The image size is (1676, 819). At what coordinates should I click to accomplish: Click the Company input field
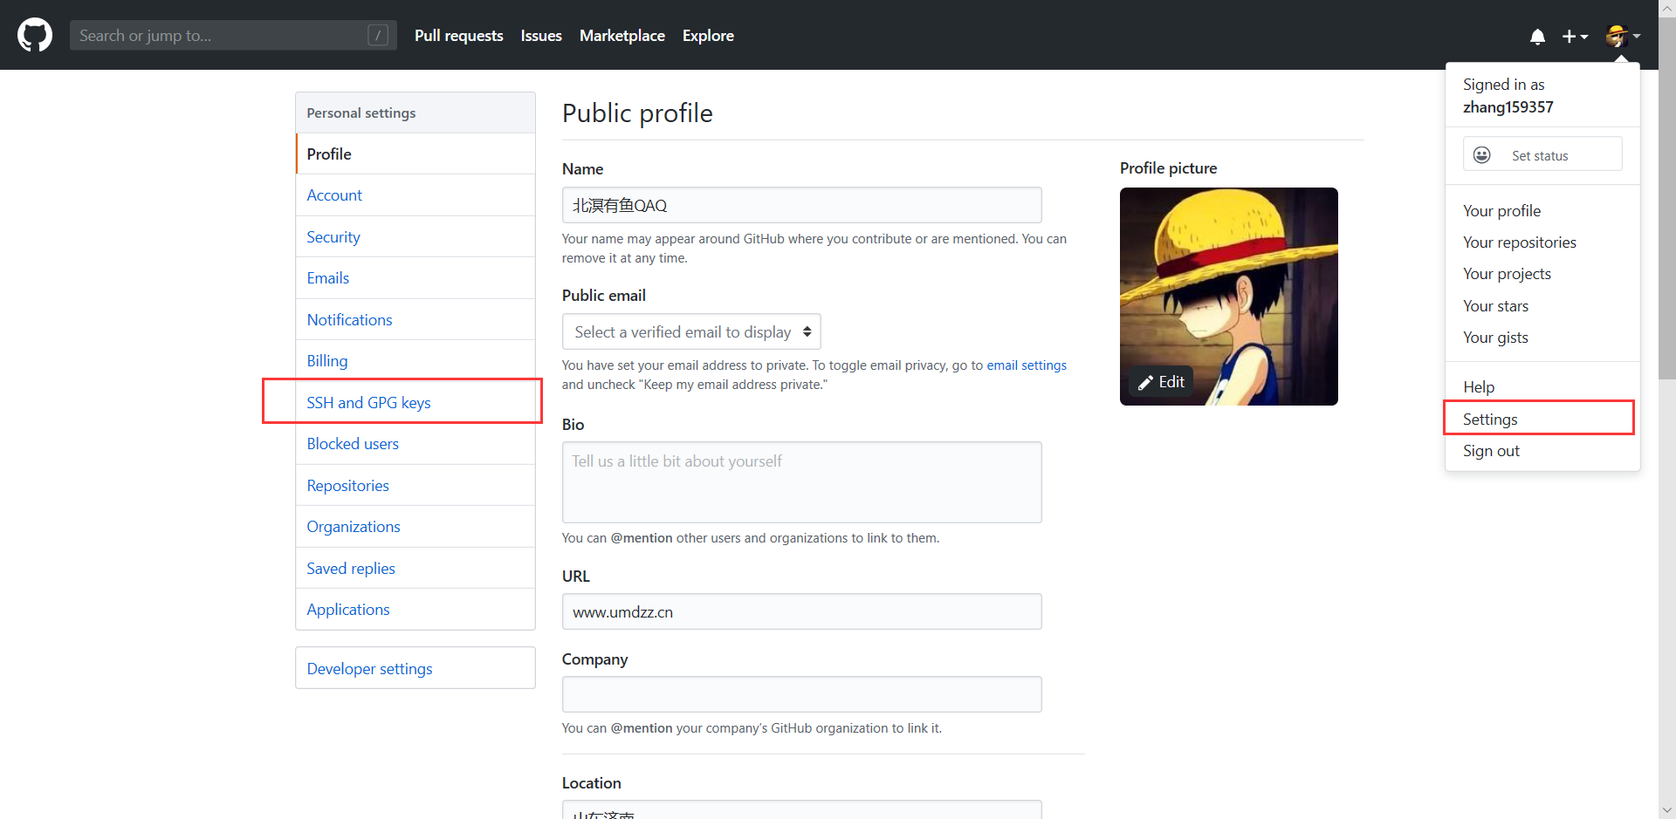(x=801, y=694)
